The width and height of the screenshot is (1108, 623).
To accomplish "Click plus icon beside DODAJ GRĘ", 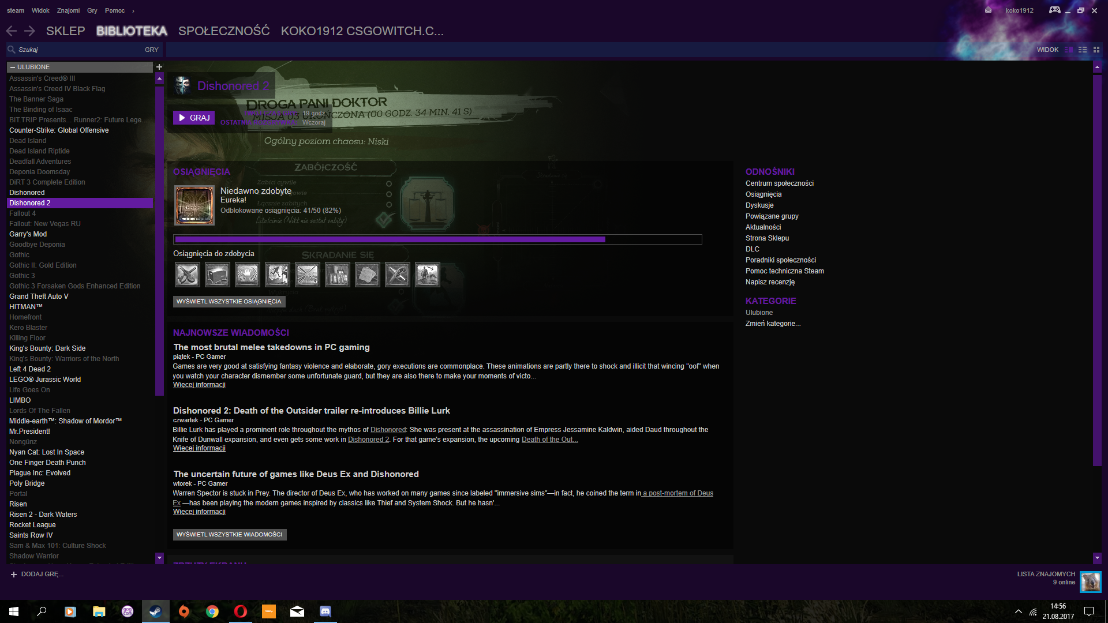I will [14, 575].
